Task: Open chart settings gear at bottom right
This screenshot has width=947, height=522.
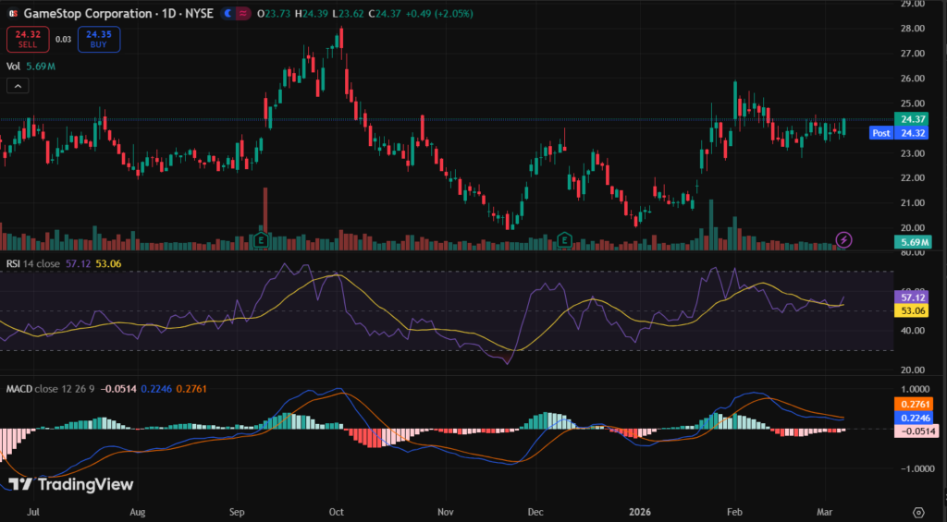Action: (x=918, y=511)
